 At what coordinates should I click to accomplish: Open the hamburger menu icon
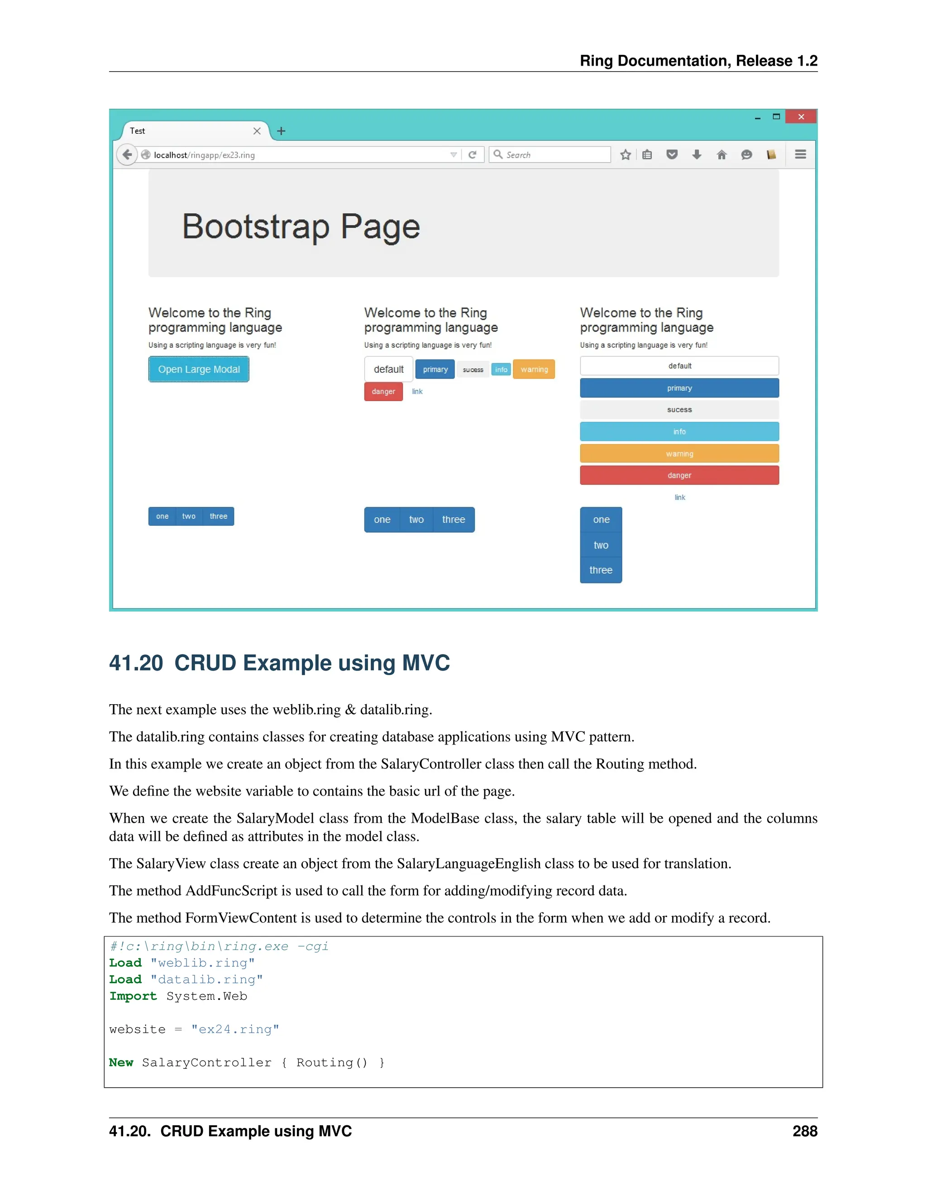pos(800,155)
